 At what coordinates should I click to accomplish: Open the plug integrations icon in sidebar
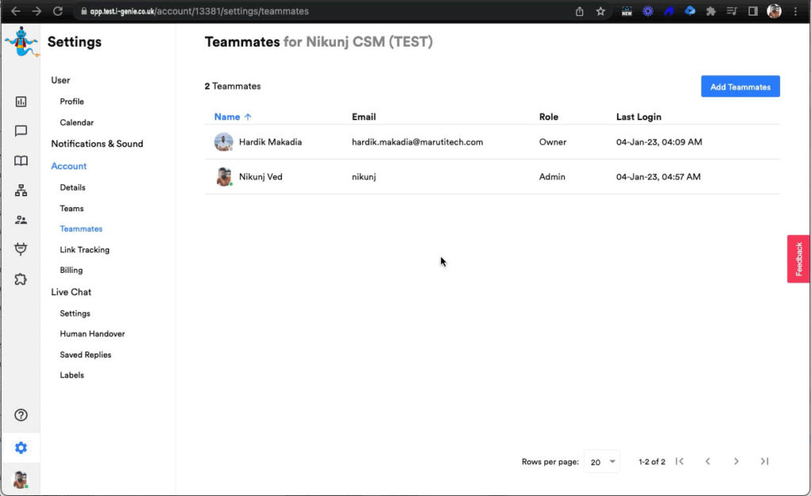pos(21,249)
